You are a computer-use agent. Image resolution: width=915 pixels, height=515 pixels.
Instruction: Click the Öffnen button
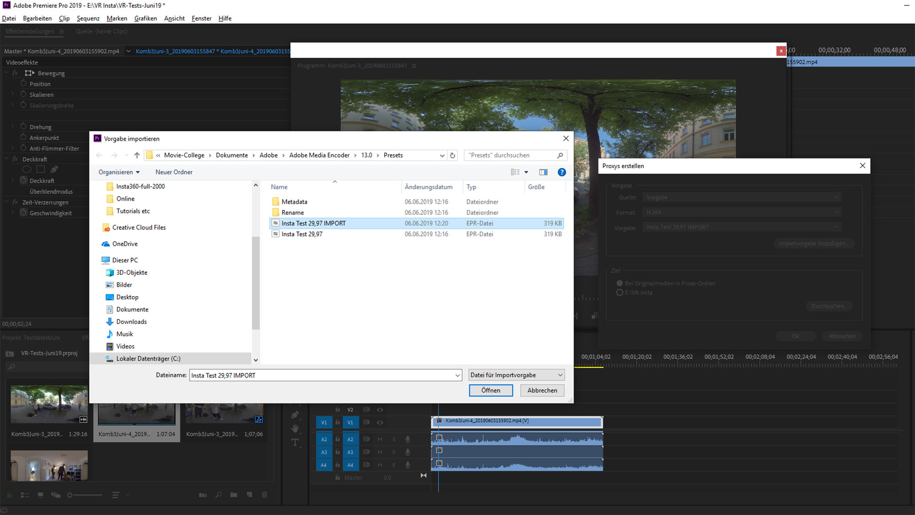point(490,391)
